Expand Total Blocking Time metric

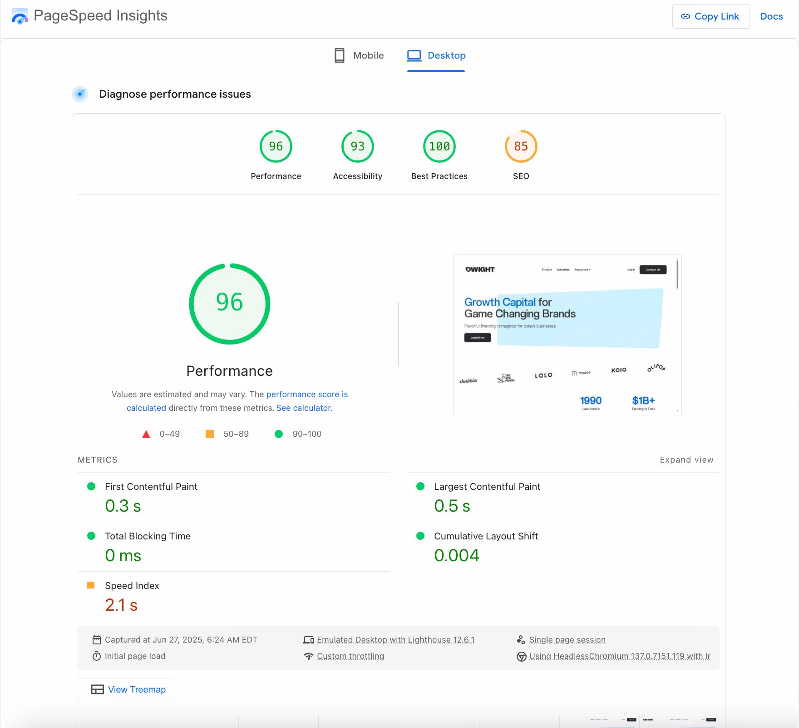tap(234, 547)
